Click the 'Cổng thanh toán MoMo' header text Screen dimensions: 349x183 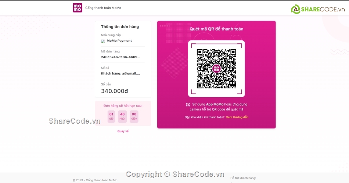(x=103, y=8)
